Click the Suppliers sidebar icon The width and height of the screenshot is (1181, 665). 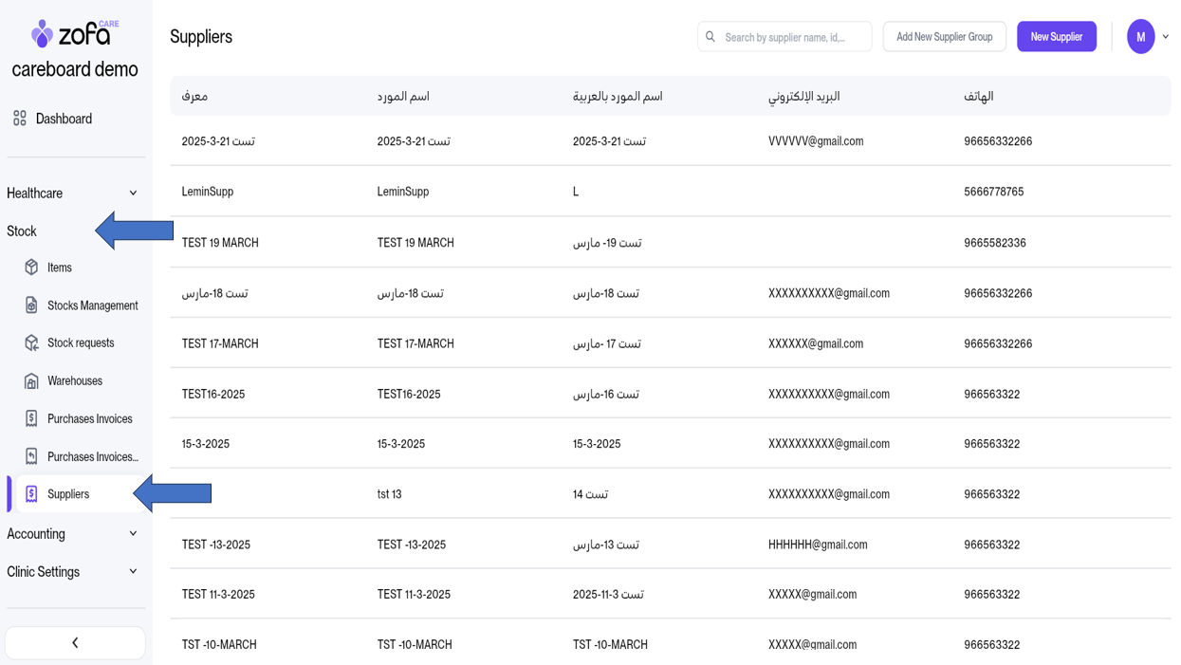(x=31, y=494)
